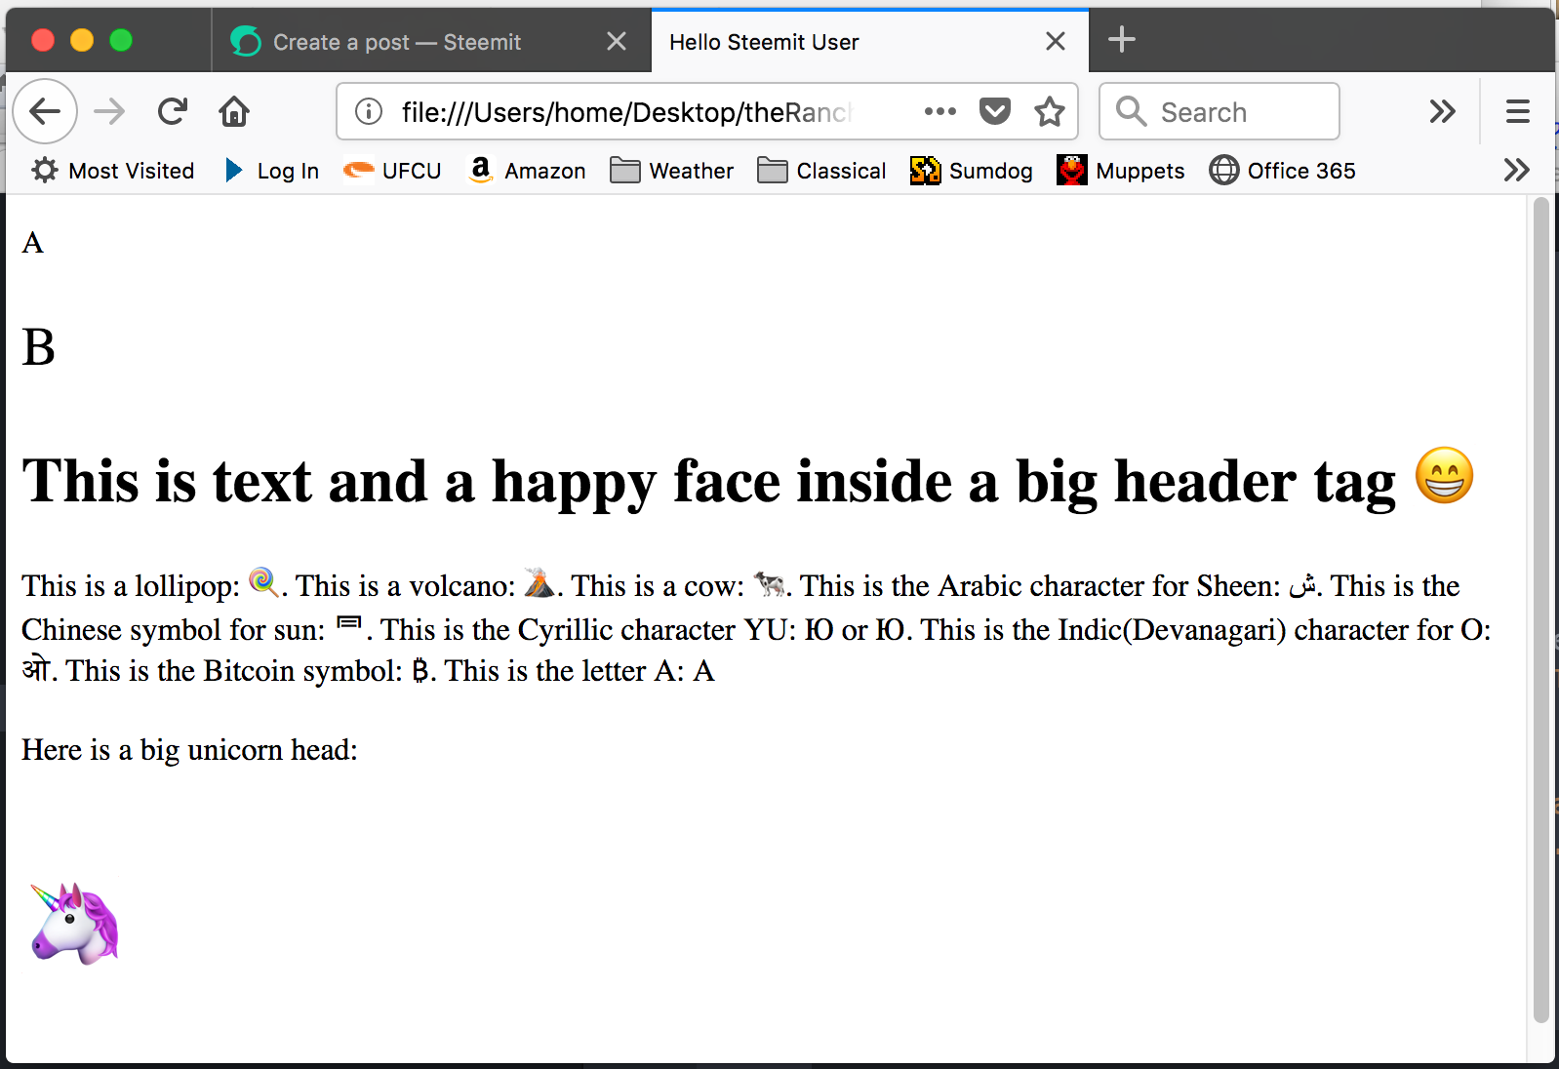Click the text "This is a volcano:"
Viewport: 1559px width, 1069px height.
pos(406,586)
